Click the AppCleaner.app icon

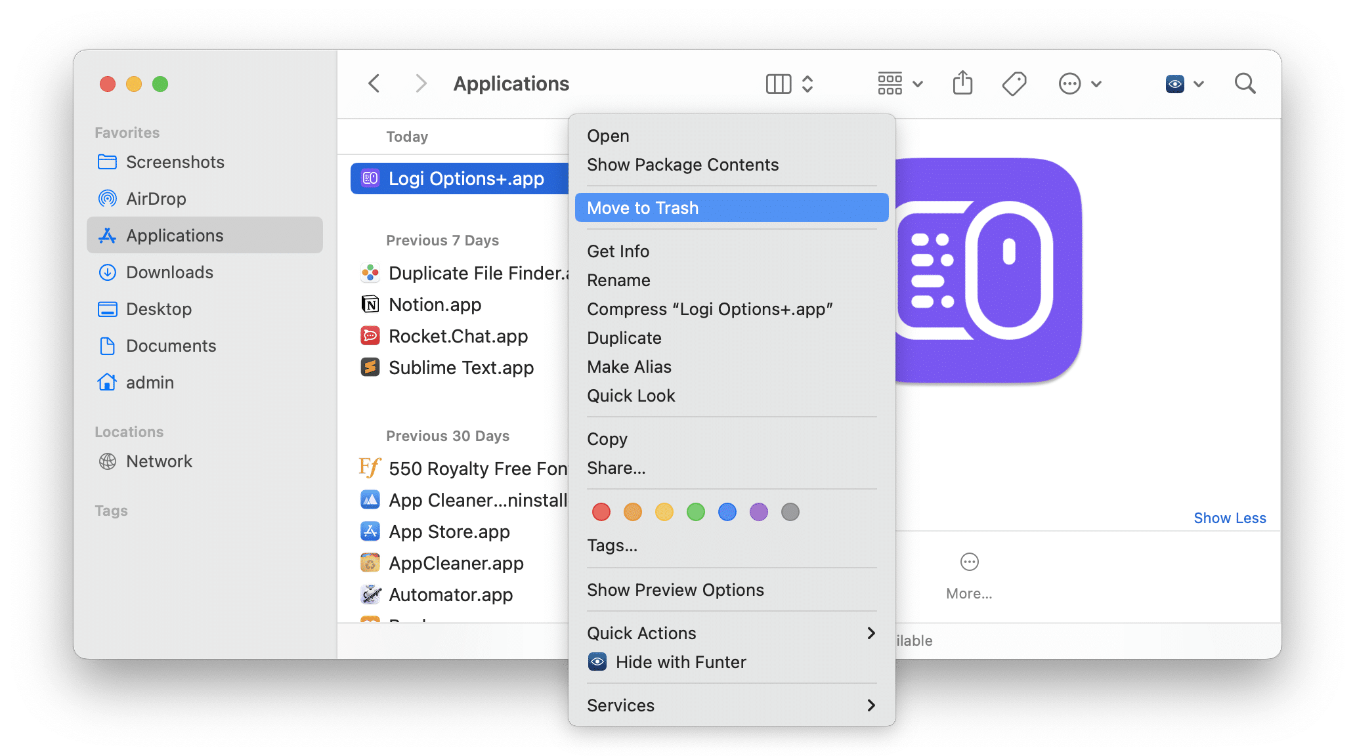click(370, 563)
